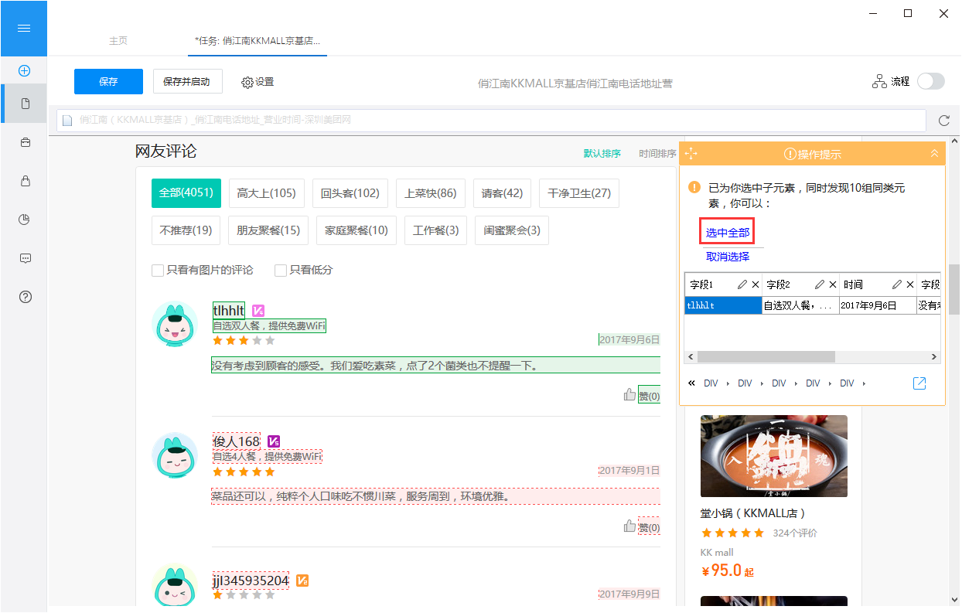Click the URL address field
Screen dimensions: 962x613
click(x=492, y=121)
